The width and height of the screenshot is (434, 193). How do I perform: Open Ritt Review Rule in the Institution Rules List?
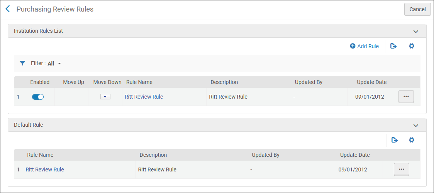tap(144, 97)
